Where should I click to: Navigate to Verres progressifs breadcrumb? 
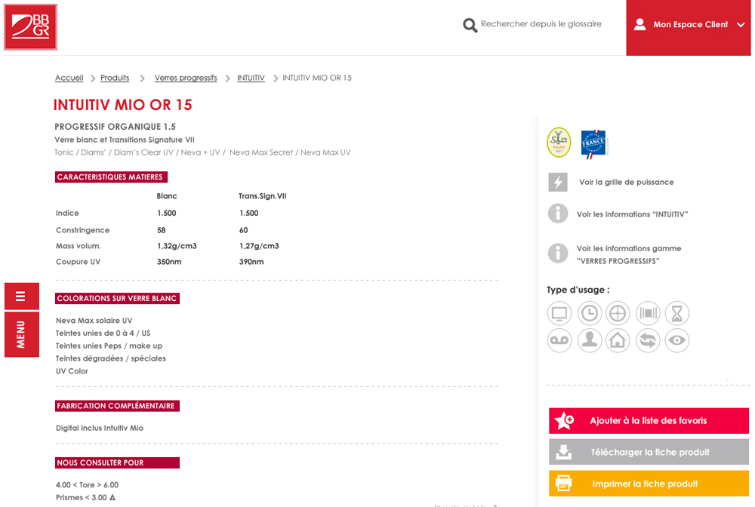point(186,78)
